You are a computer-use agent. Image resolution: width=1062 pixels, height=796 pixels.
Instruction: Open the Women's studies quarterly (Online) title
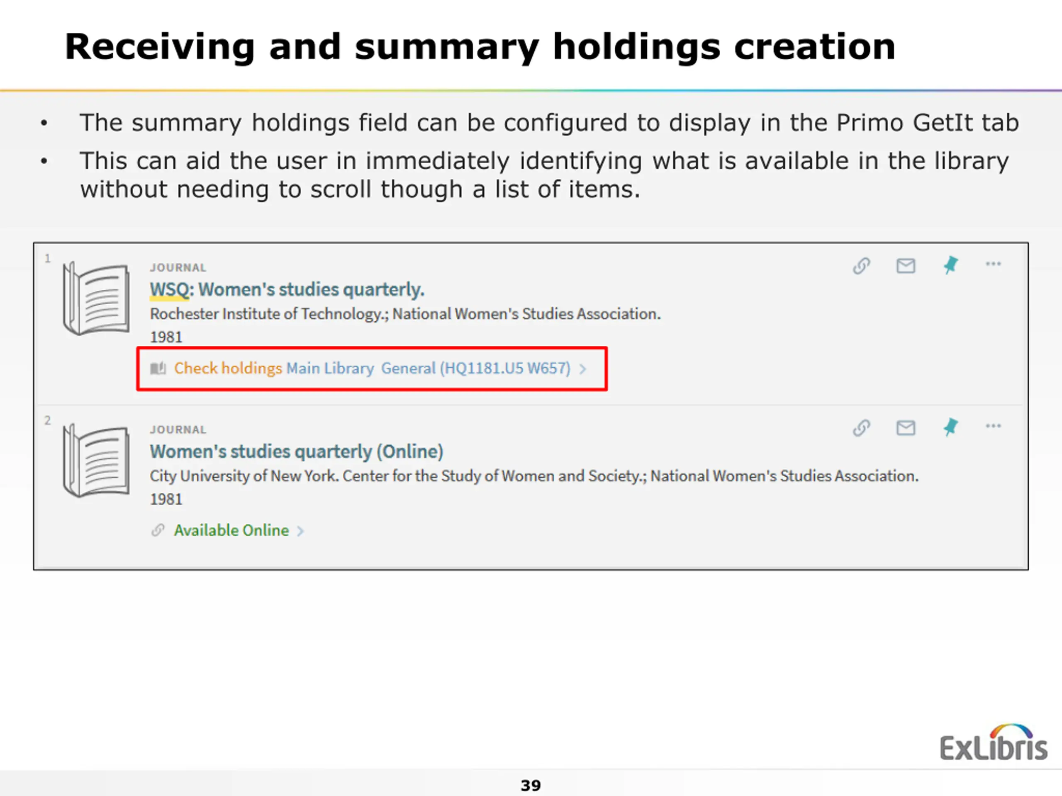coord(296,452)
